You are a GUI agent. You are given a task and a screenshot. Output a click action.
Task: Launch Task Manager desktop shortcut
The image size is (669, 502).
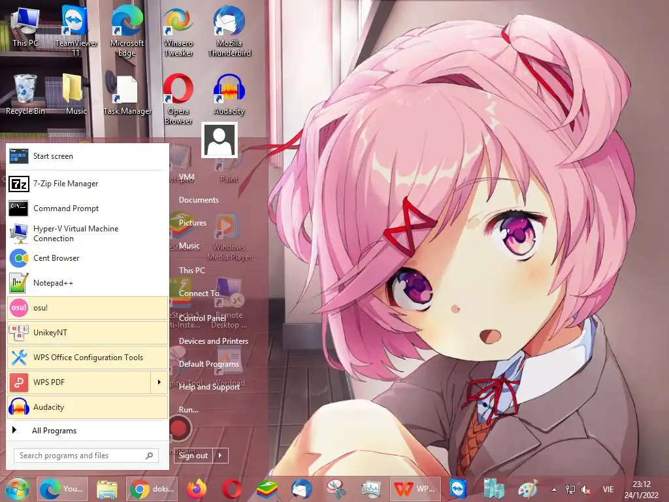[x=127, y=95]
